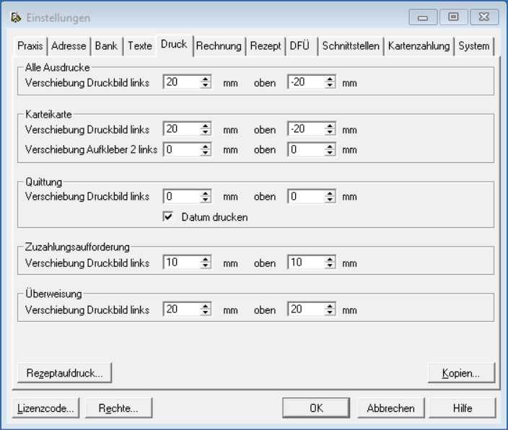Go to the Schnittstellen tab
This screenshot has height=430, width=508.
point(351,46)
